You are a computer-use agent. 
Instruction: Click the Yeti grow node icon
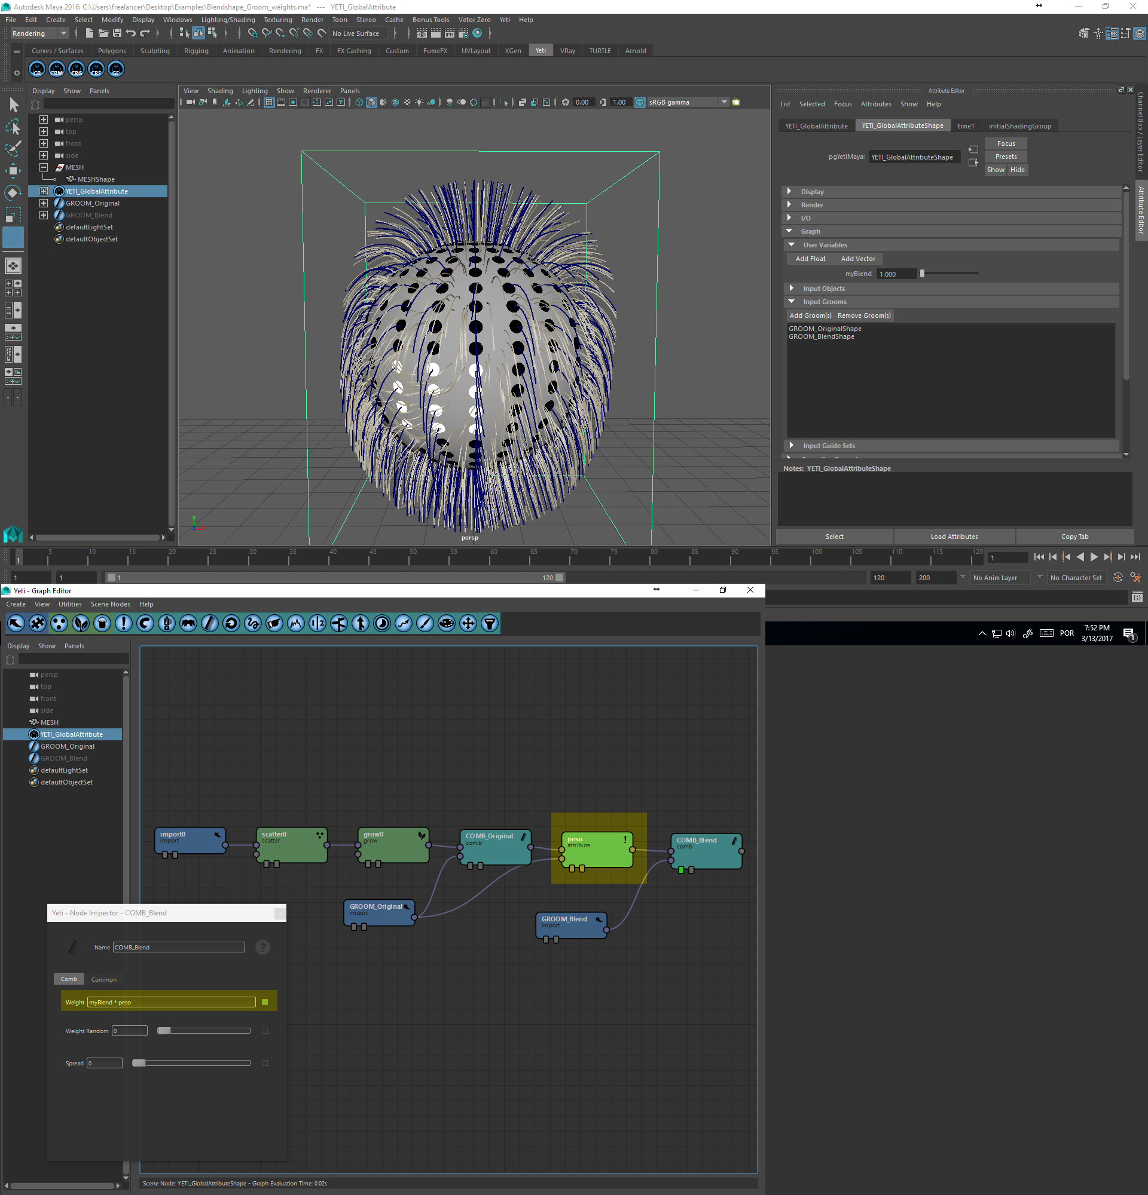click(x=81, y=623)
